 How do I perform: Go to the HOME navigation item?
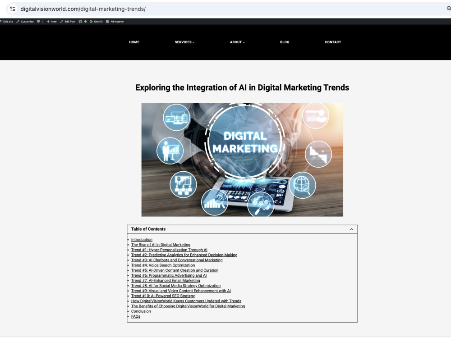(x=134, y=42)
